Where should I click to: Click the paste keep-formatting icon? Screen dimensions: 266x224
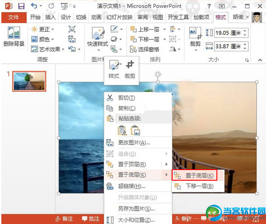[x=122, y=130]
